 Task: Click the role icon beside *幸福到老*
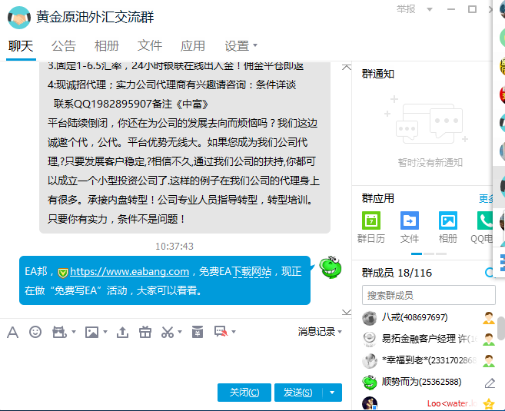(x=489, y=361)
